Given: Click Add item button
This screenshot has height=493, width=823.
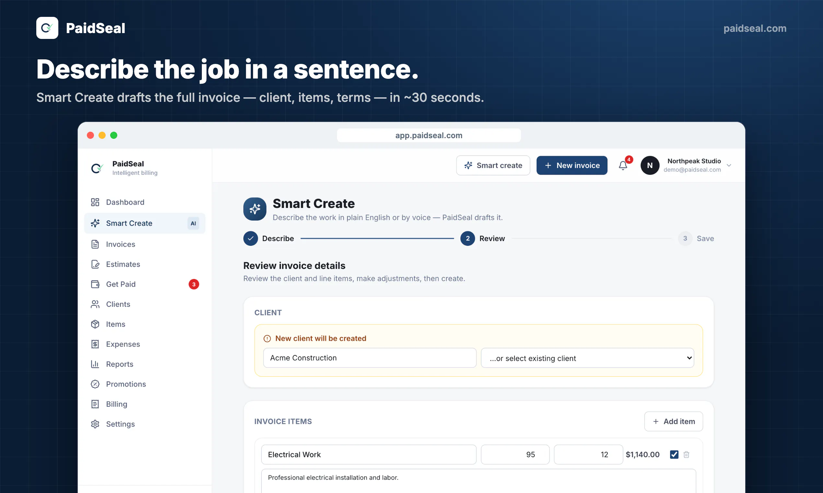Looking at the screenshot, I should coord(673,421).
